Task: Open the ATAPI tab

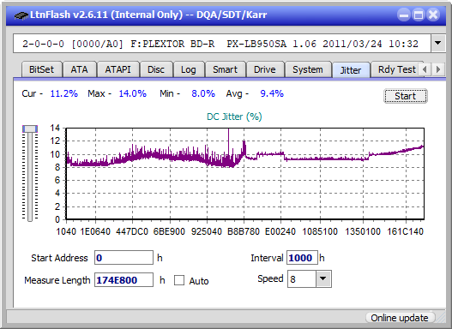Action: [118, 69]
